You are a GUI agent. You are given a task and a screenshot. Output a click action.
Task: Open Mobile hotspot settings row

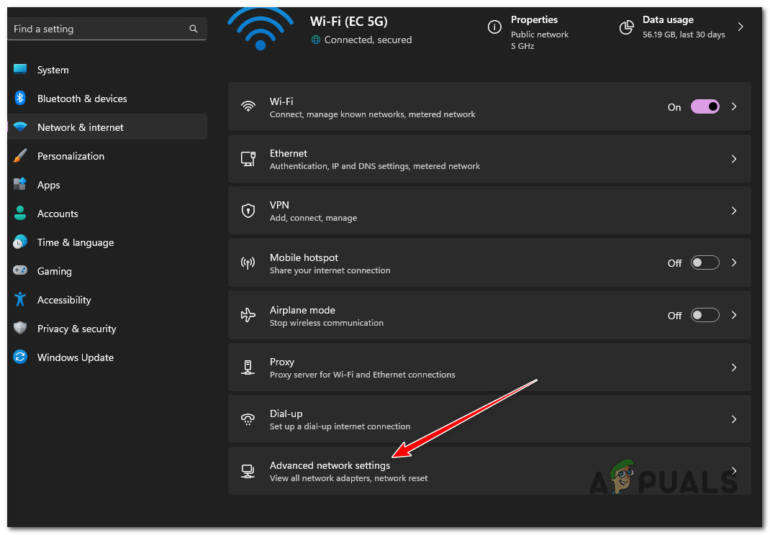tap(489, 262)
